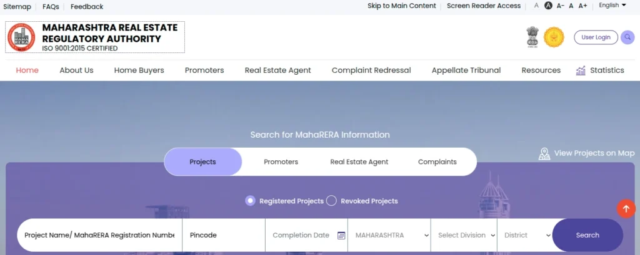Click the Maharashtra Real Estate Regulatory Authority title
This screenshot has width=640, height=255.
click(110, 33)
